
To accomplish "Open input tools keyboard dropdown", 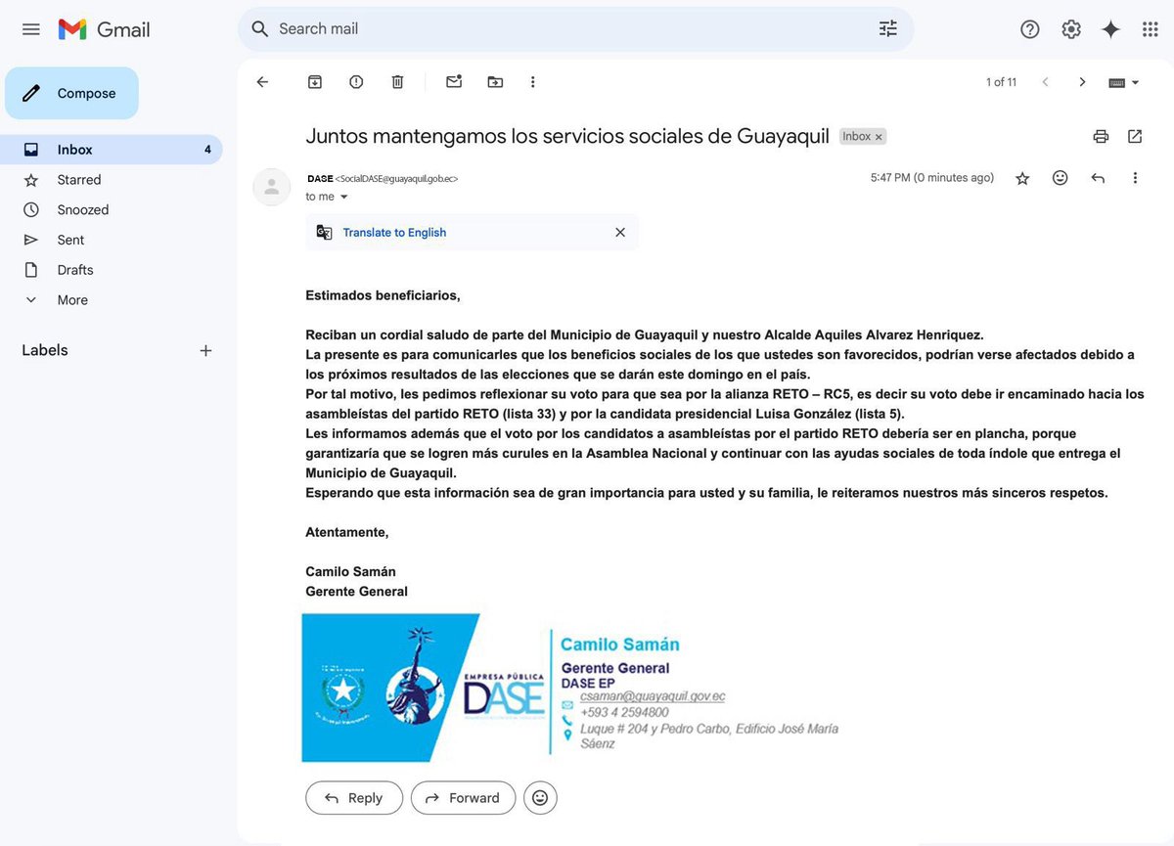I will click(1124, 83).
